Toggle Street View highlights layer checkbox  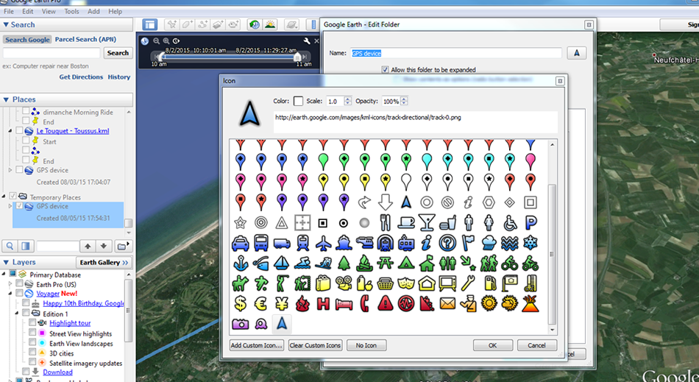click(32, 333)
